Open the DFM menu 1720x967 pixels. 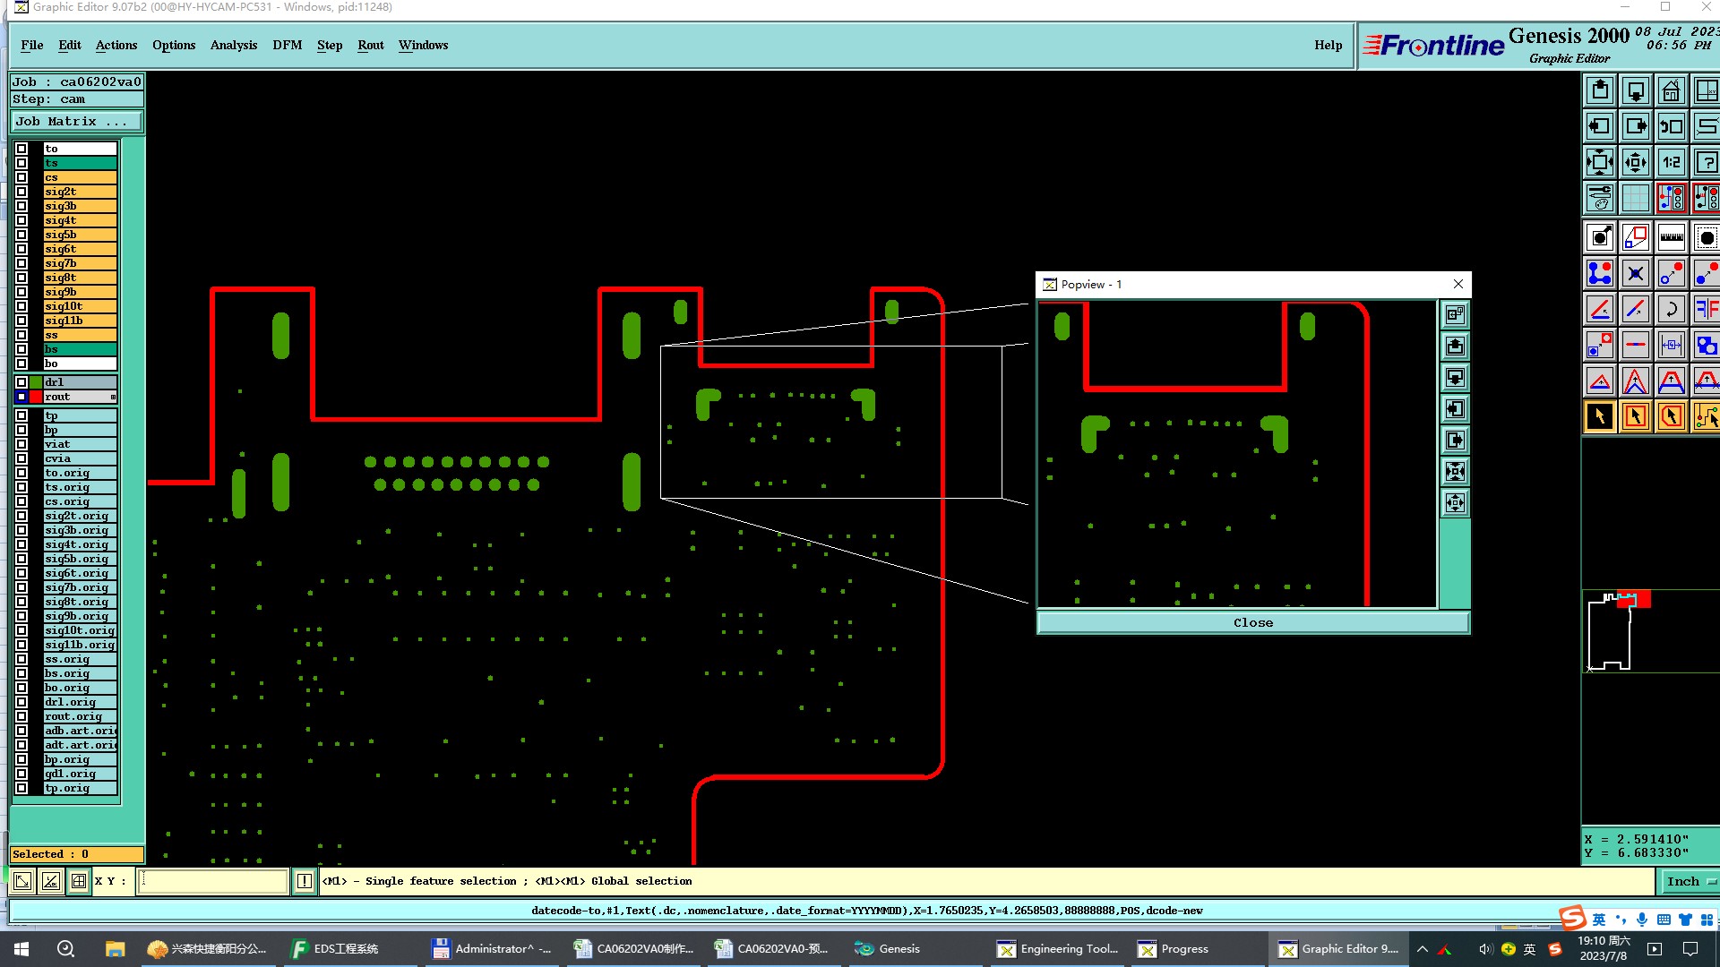tap(288, 45)
